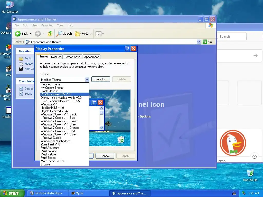Open the Edit menu
The image size is (263, 197).
25,25
